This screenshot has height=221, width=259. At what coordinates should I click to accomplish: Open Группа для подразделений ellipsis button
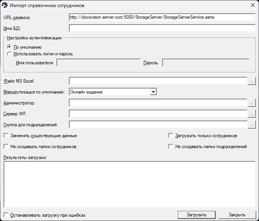[x=252, y=125]
